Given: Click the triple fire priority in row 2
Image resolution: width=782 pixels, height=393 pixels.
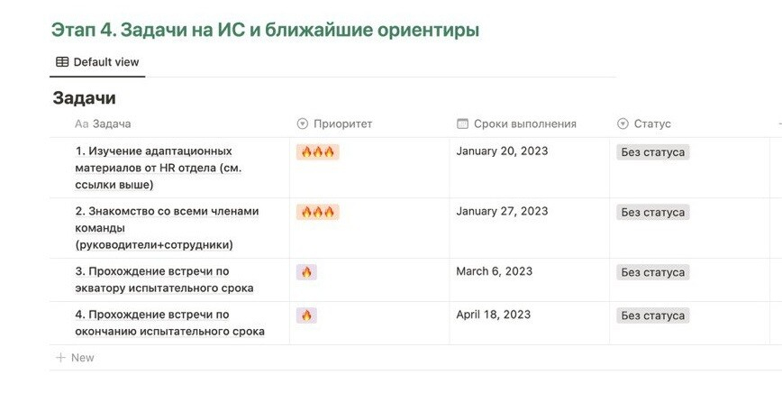Looking at the screenshot, I should coord(317,212).
